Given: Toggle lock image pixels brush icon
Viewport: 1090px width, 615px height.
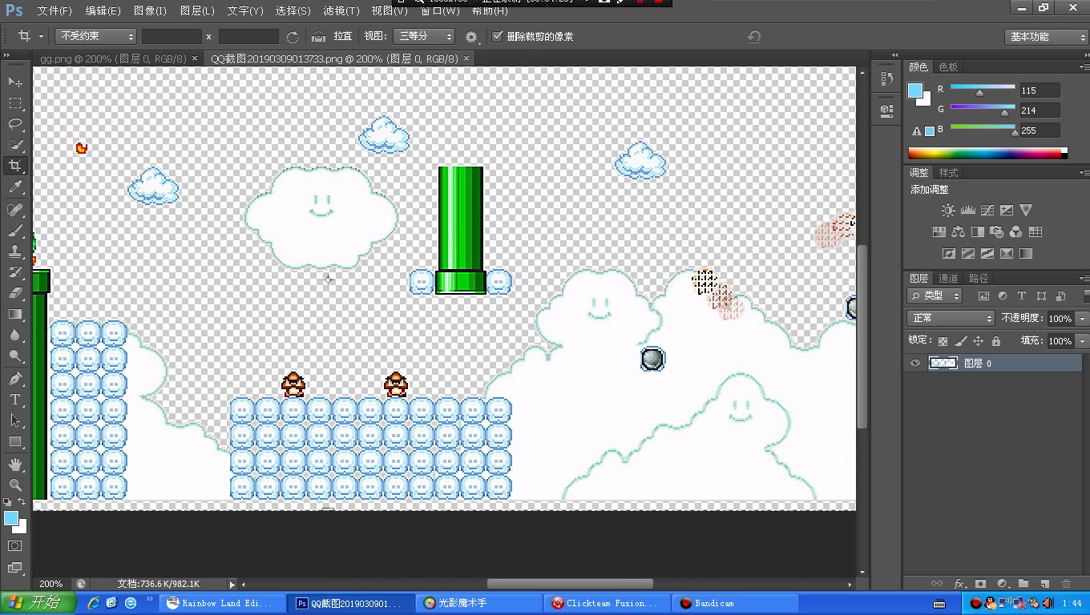Looking at the screenshot, I should click(960, 341).
